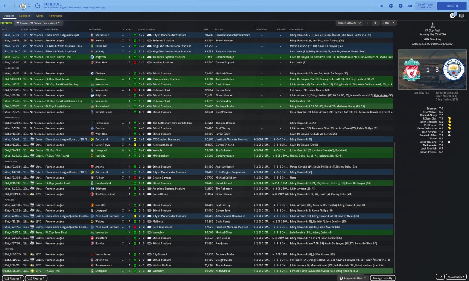This screenshot has height=281, width=469.
Task: Click the Arrange Friendly button
Action: [383, 278]
